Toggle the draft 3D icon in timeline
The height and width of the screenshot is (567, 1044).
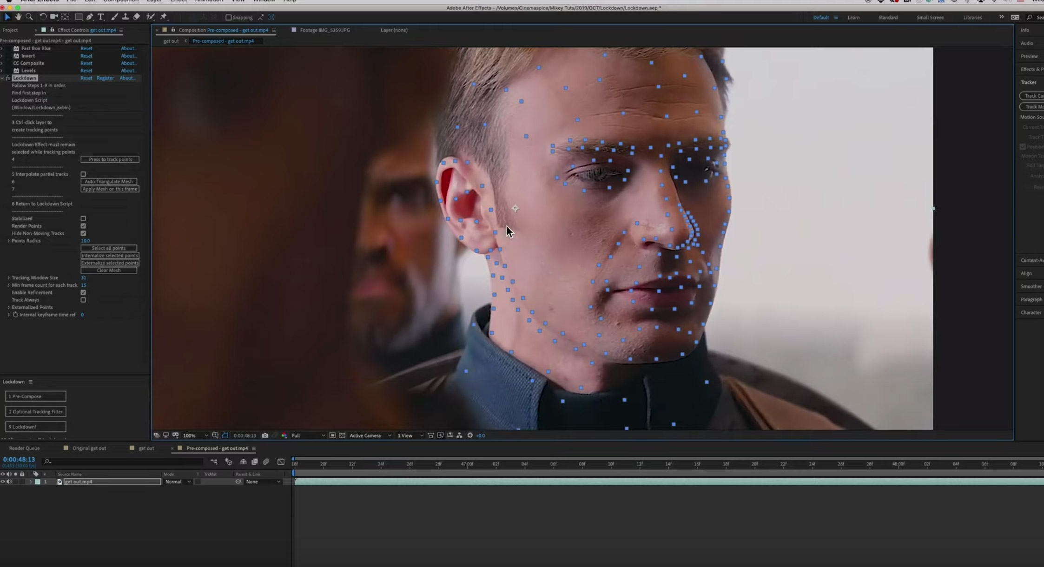click(x=229, y=462)
